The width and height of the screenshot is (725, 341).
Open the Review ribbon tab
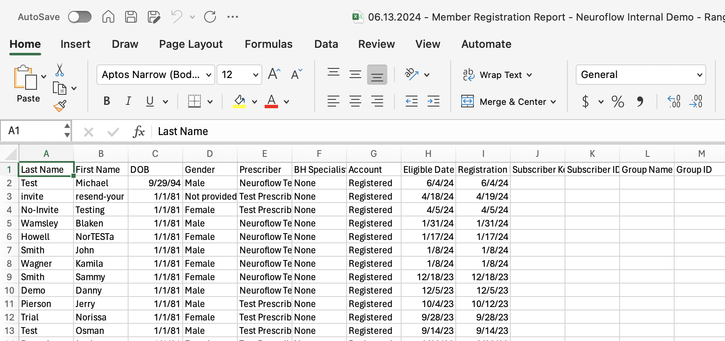click(376, 44)
